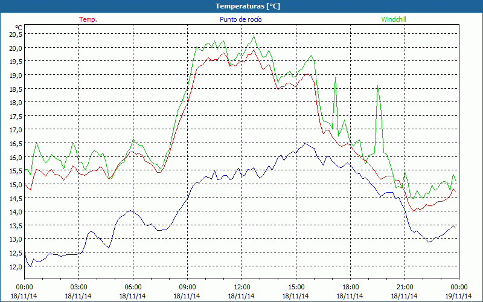Click the 12:00 time label
The height and width of the screenshot is (302, 483).
242,287
